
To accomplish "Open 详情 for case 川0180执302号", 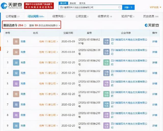I will tap(155, 73).
